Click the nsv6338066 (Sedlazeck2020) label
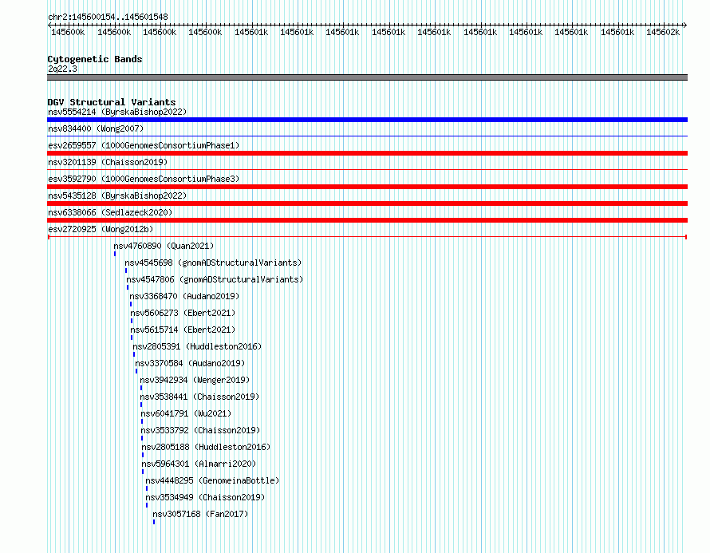This screenshot has width=710, height=553. (x=110, y=212)
